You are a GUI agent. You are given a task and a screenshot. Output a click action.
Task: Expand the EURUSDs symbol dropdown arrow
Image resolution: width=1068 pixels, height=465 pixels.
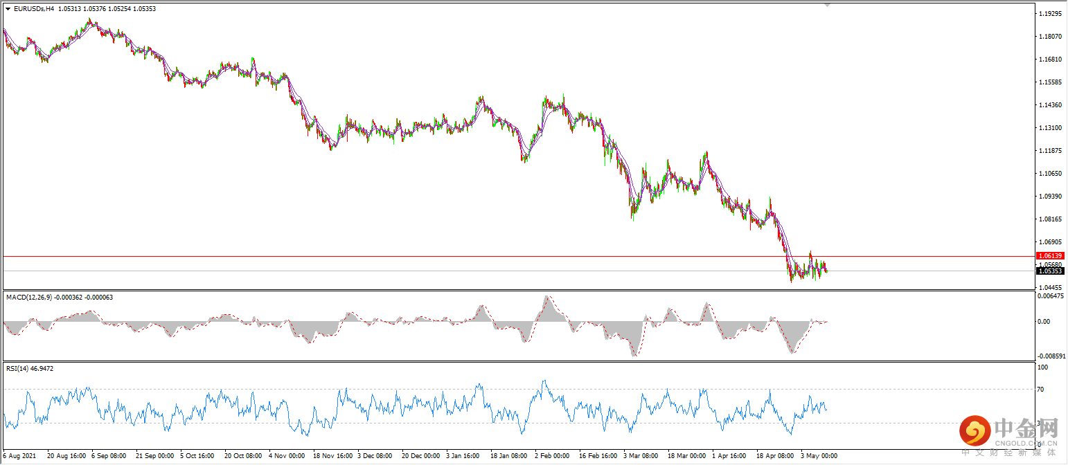point(8,8)
